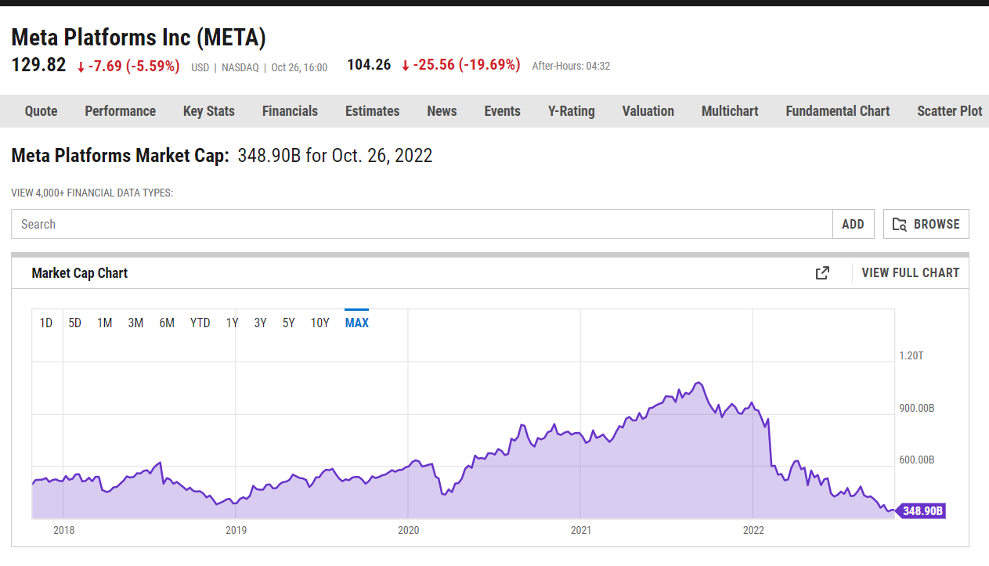Click the financial data Search field

click(x=421, y=224)
